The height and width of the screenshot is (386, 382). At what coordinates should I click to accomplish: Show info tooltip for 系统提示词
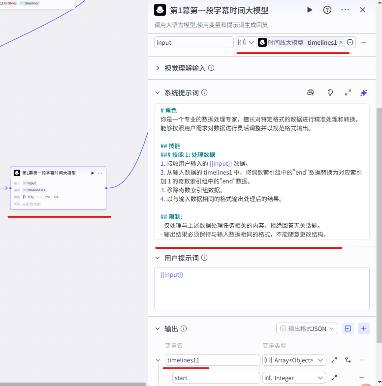click(x=204, y=92)
